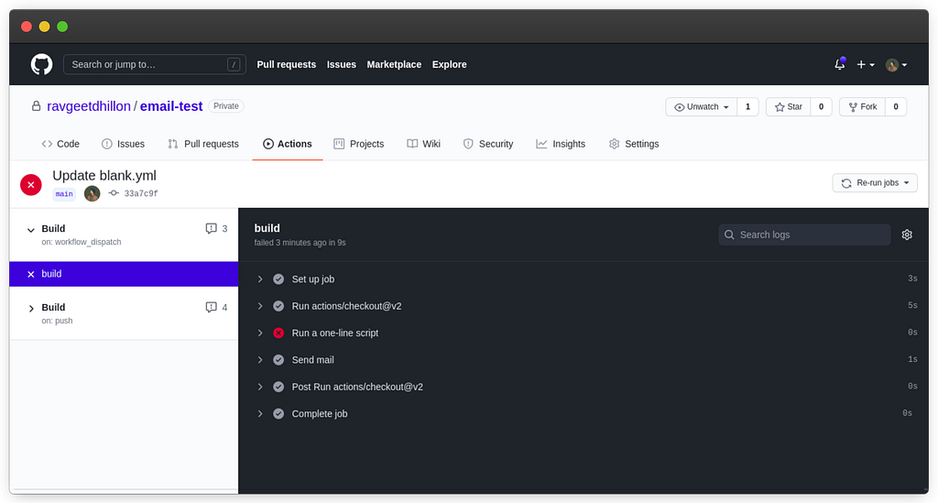Click success check icon on Send mail
This screenshot has width=938, height=503.
coord(278,360)
